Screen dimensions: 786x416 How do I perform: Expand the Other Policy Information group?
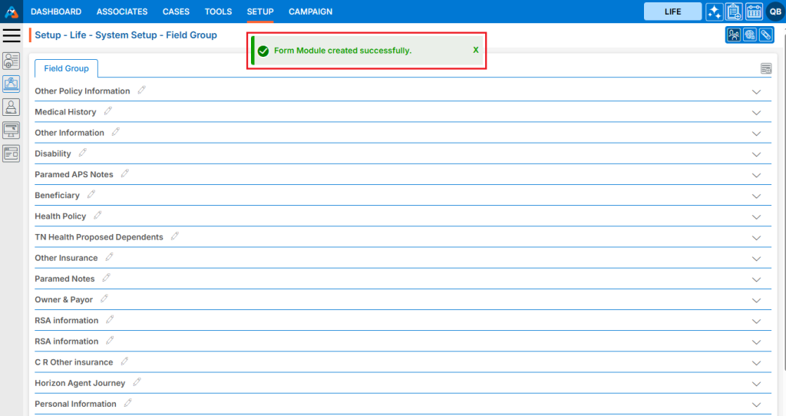coord(756,91)
